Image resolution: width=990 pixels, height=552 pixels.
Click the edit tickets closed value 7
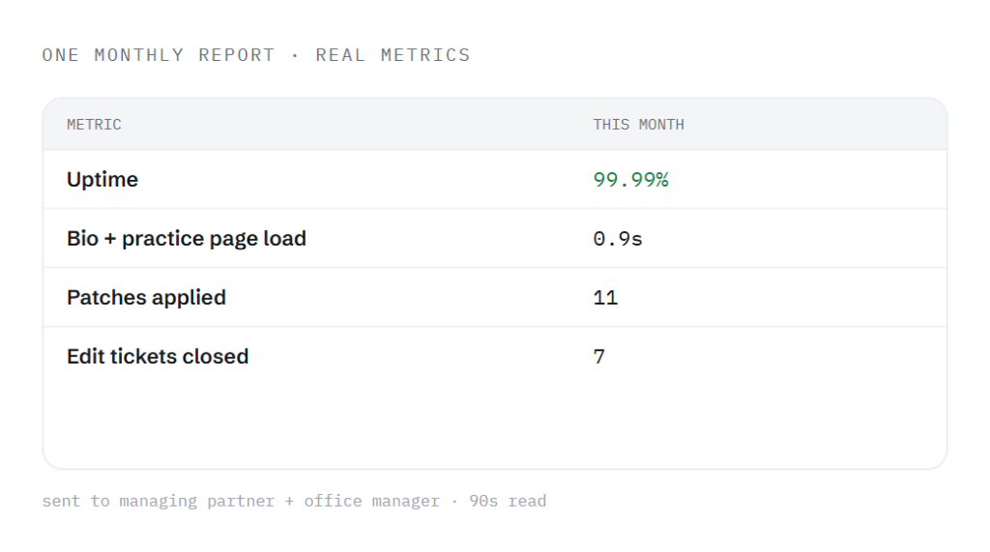(x=599, y=357)
